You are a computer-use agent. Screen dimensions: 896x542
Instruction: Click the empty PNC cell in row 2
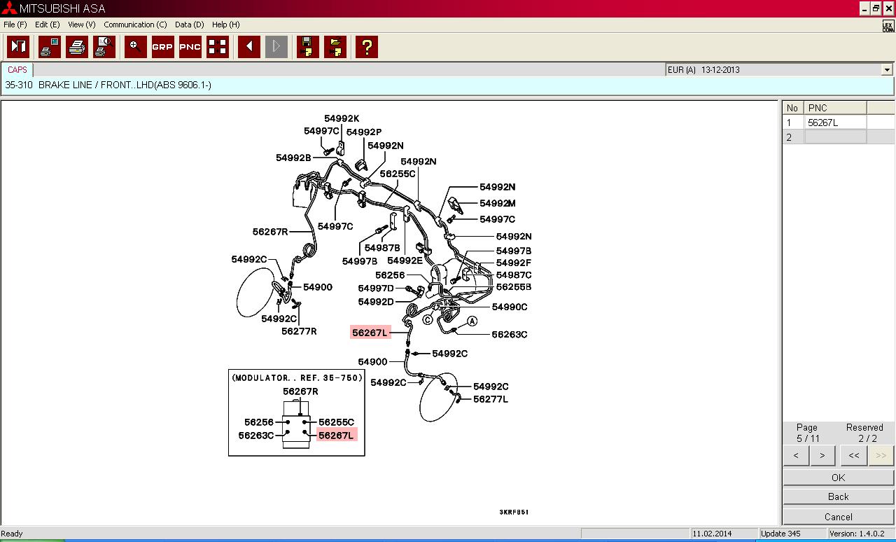click(835, 137)
